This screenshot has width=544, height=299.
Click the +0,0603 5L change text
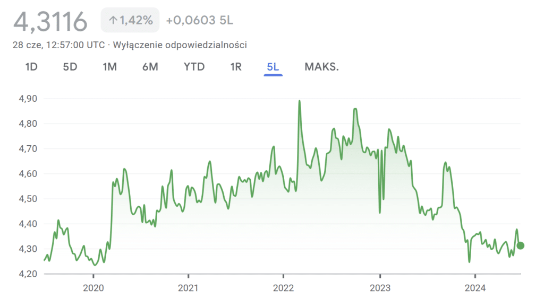click(x=199, y=21)
